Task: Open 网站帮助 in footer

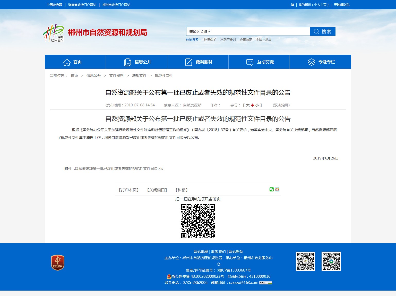Action: tap(236, 252)
